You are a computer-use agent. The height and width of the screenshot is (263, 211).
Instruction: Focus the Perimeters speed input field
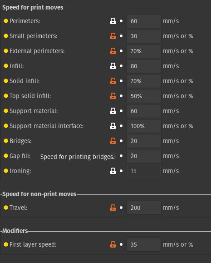[x=144, y=21]
